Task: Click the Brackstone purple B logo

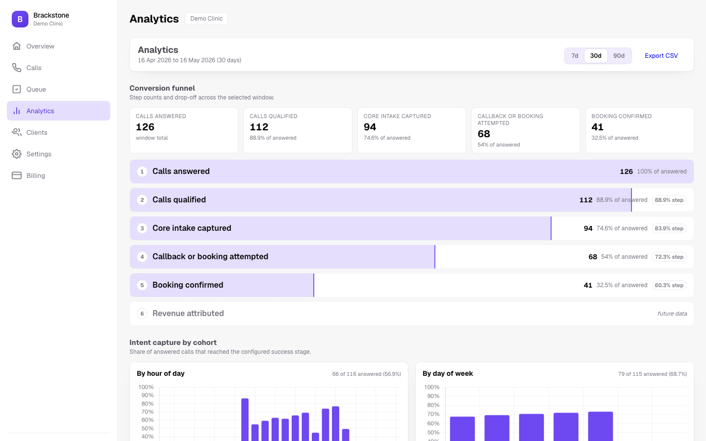Action: point(20,19)
